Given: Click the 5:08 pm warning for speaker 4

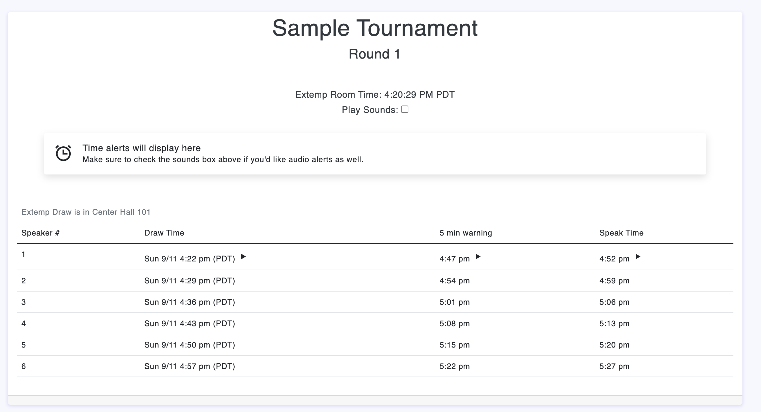Looking at the screenshot, I should tap(454, 323).
